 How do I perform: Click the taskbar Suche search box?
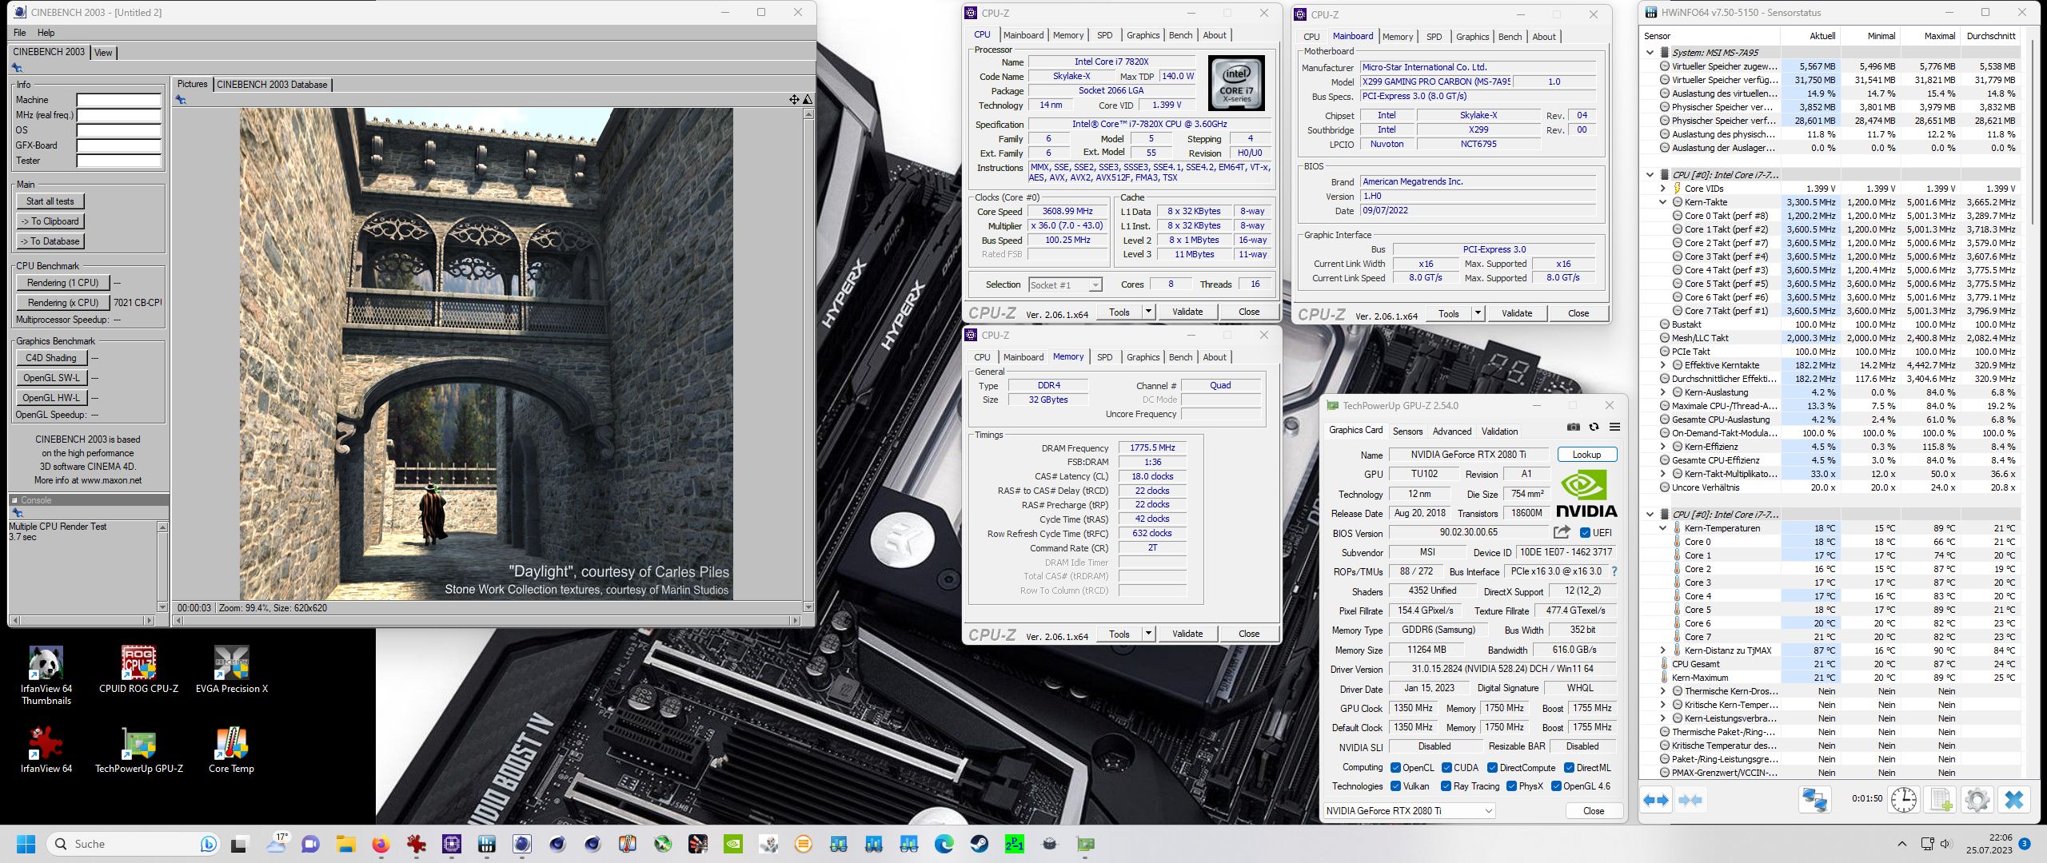pyautogui.click(x=133, y=844)
